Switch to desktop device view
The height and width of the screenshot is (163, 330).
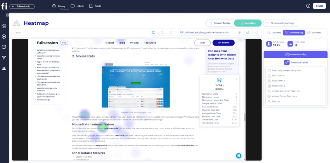pyautogui.click(x=154, y=33)
